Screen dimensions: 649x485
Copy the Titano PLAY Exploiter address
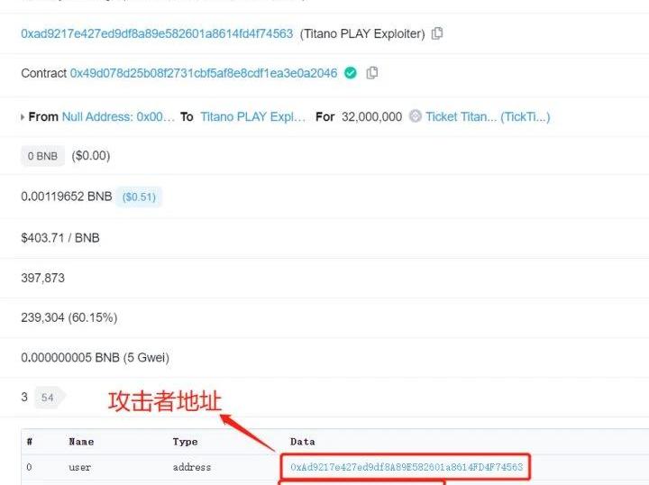pyautogui.click(x=437, y=33)
